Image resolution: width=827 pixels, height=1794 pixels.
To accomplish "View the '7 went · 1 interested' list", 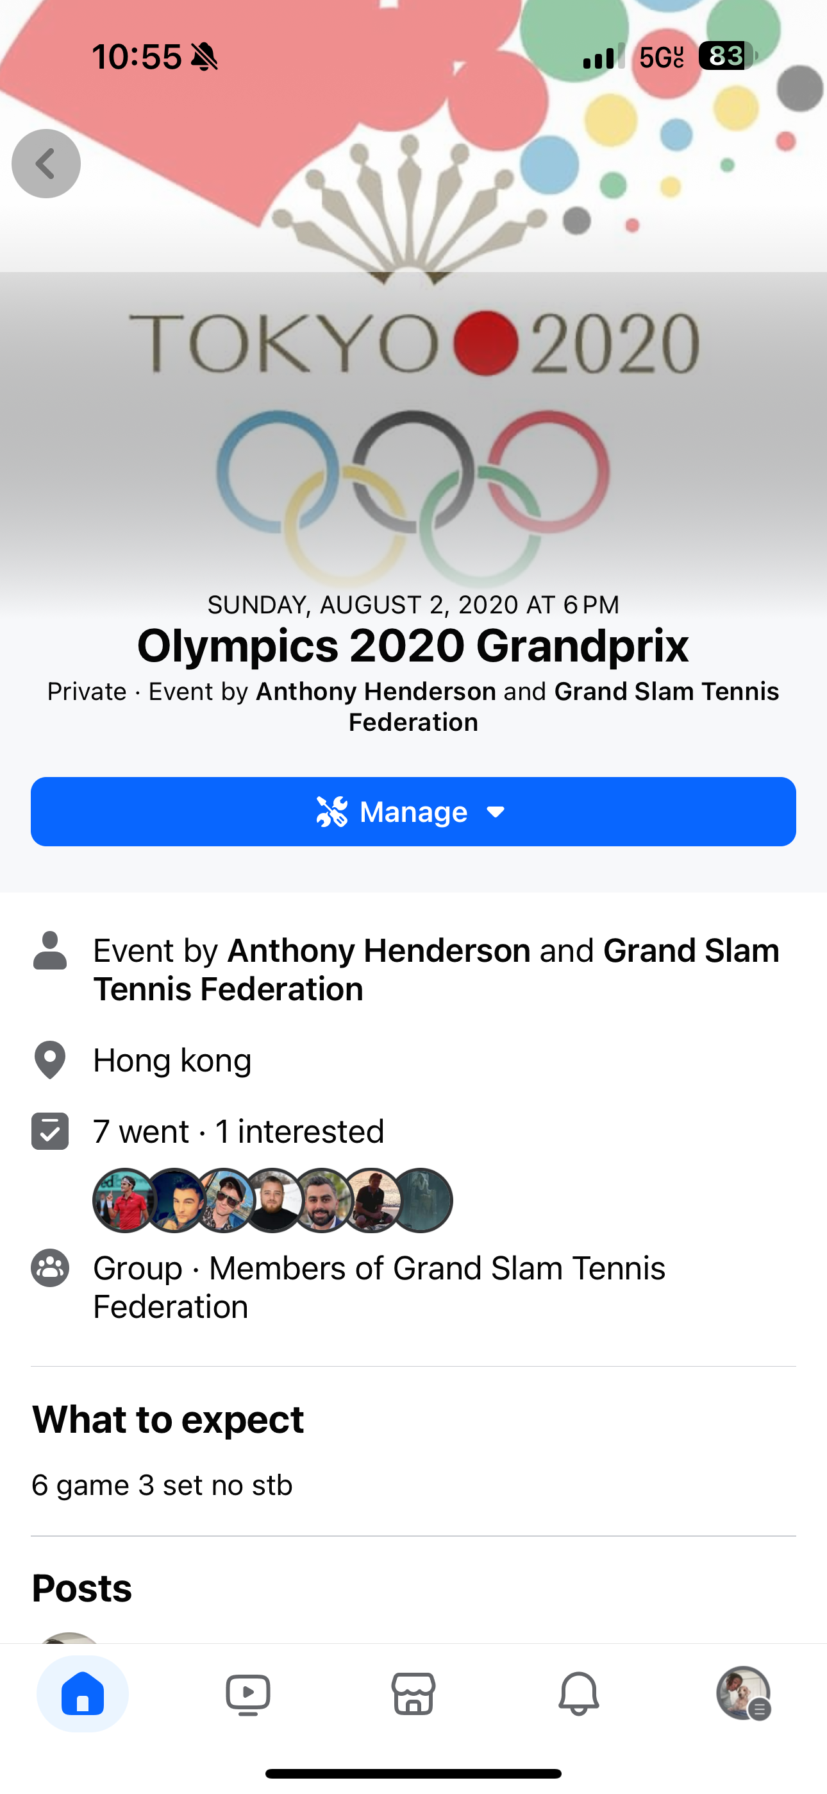I will point(238,1131).
